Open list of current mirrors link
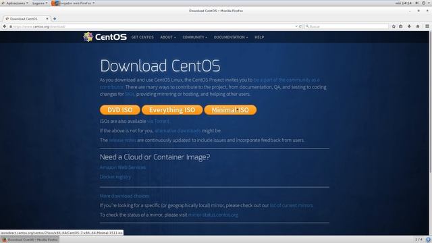Viewport: 432px width, 243px height. [x=292, y=205]
